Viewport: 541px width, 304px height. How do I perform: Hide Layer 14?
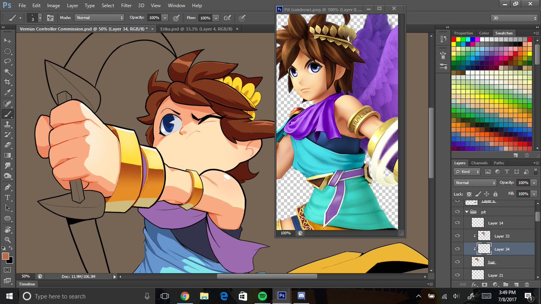point(458,223)
